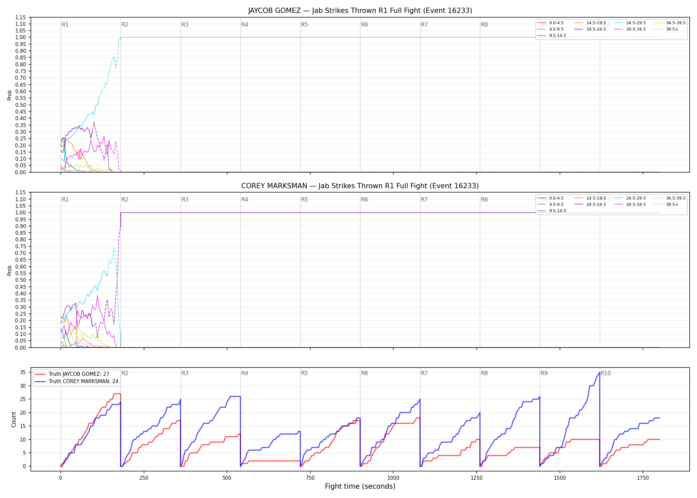The height and width of the screenshot is (498, 697).
Task: Click R10 round marker in Count chart
Action: (606, 373)
